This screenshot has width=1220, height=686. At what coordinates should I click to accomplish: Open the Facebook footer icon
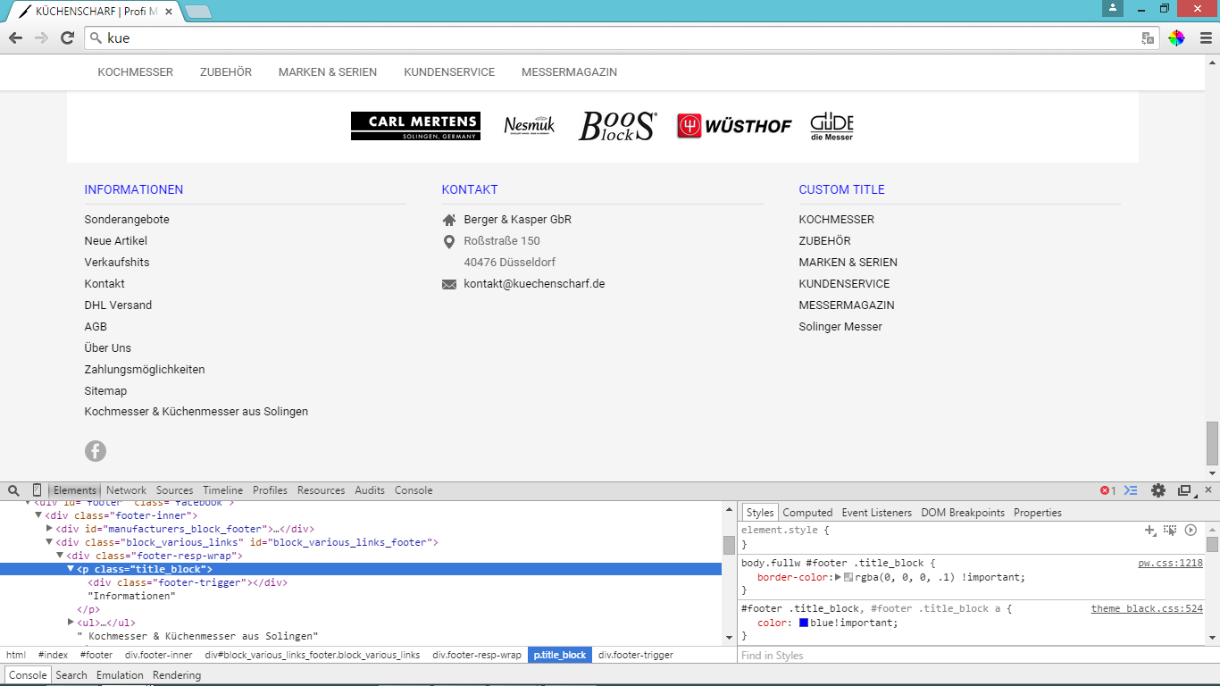(96, 451)
